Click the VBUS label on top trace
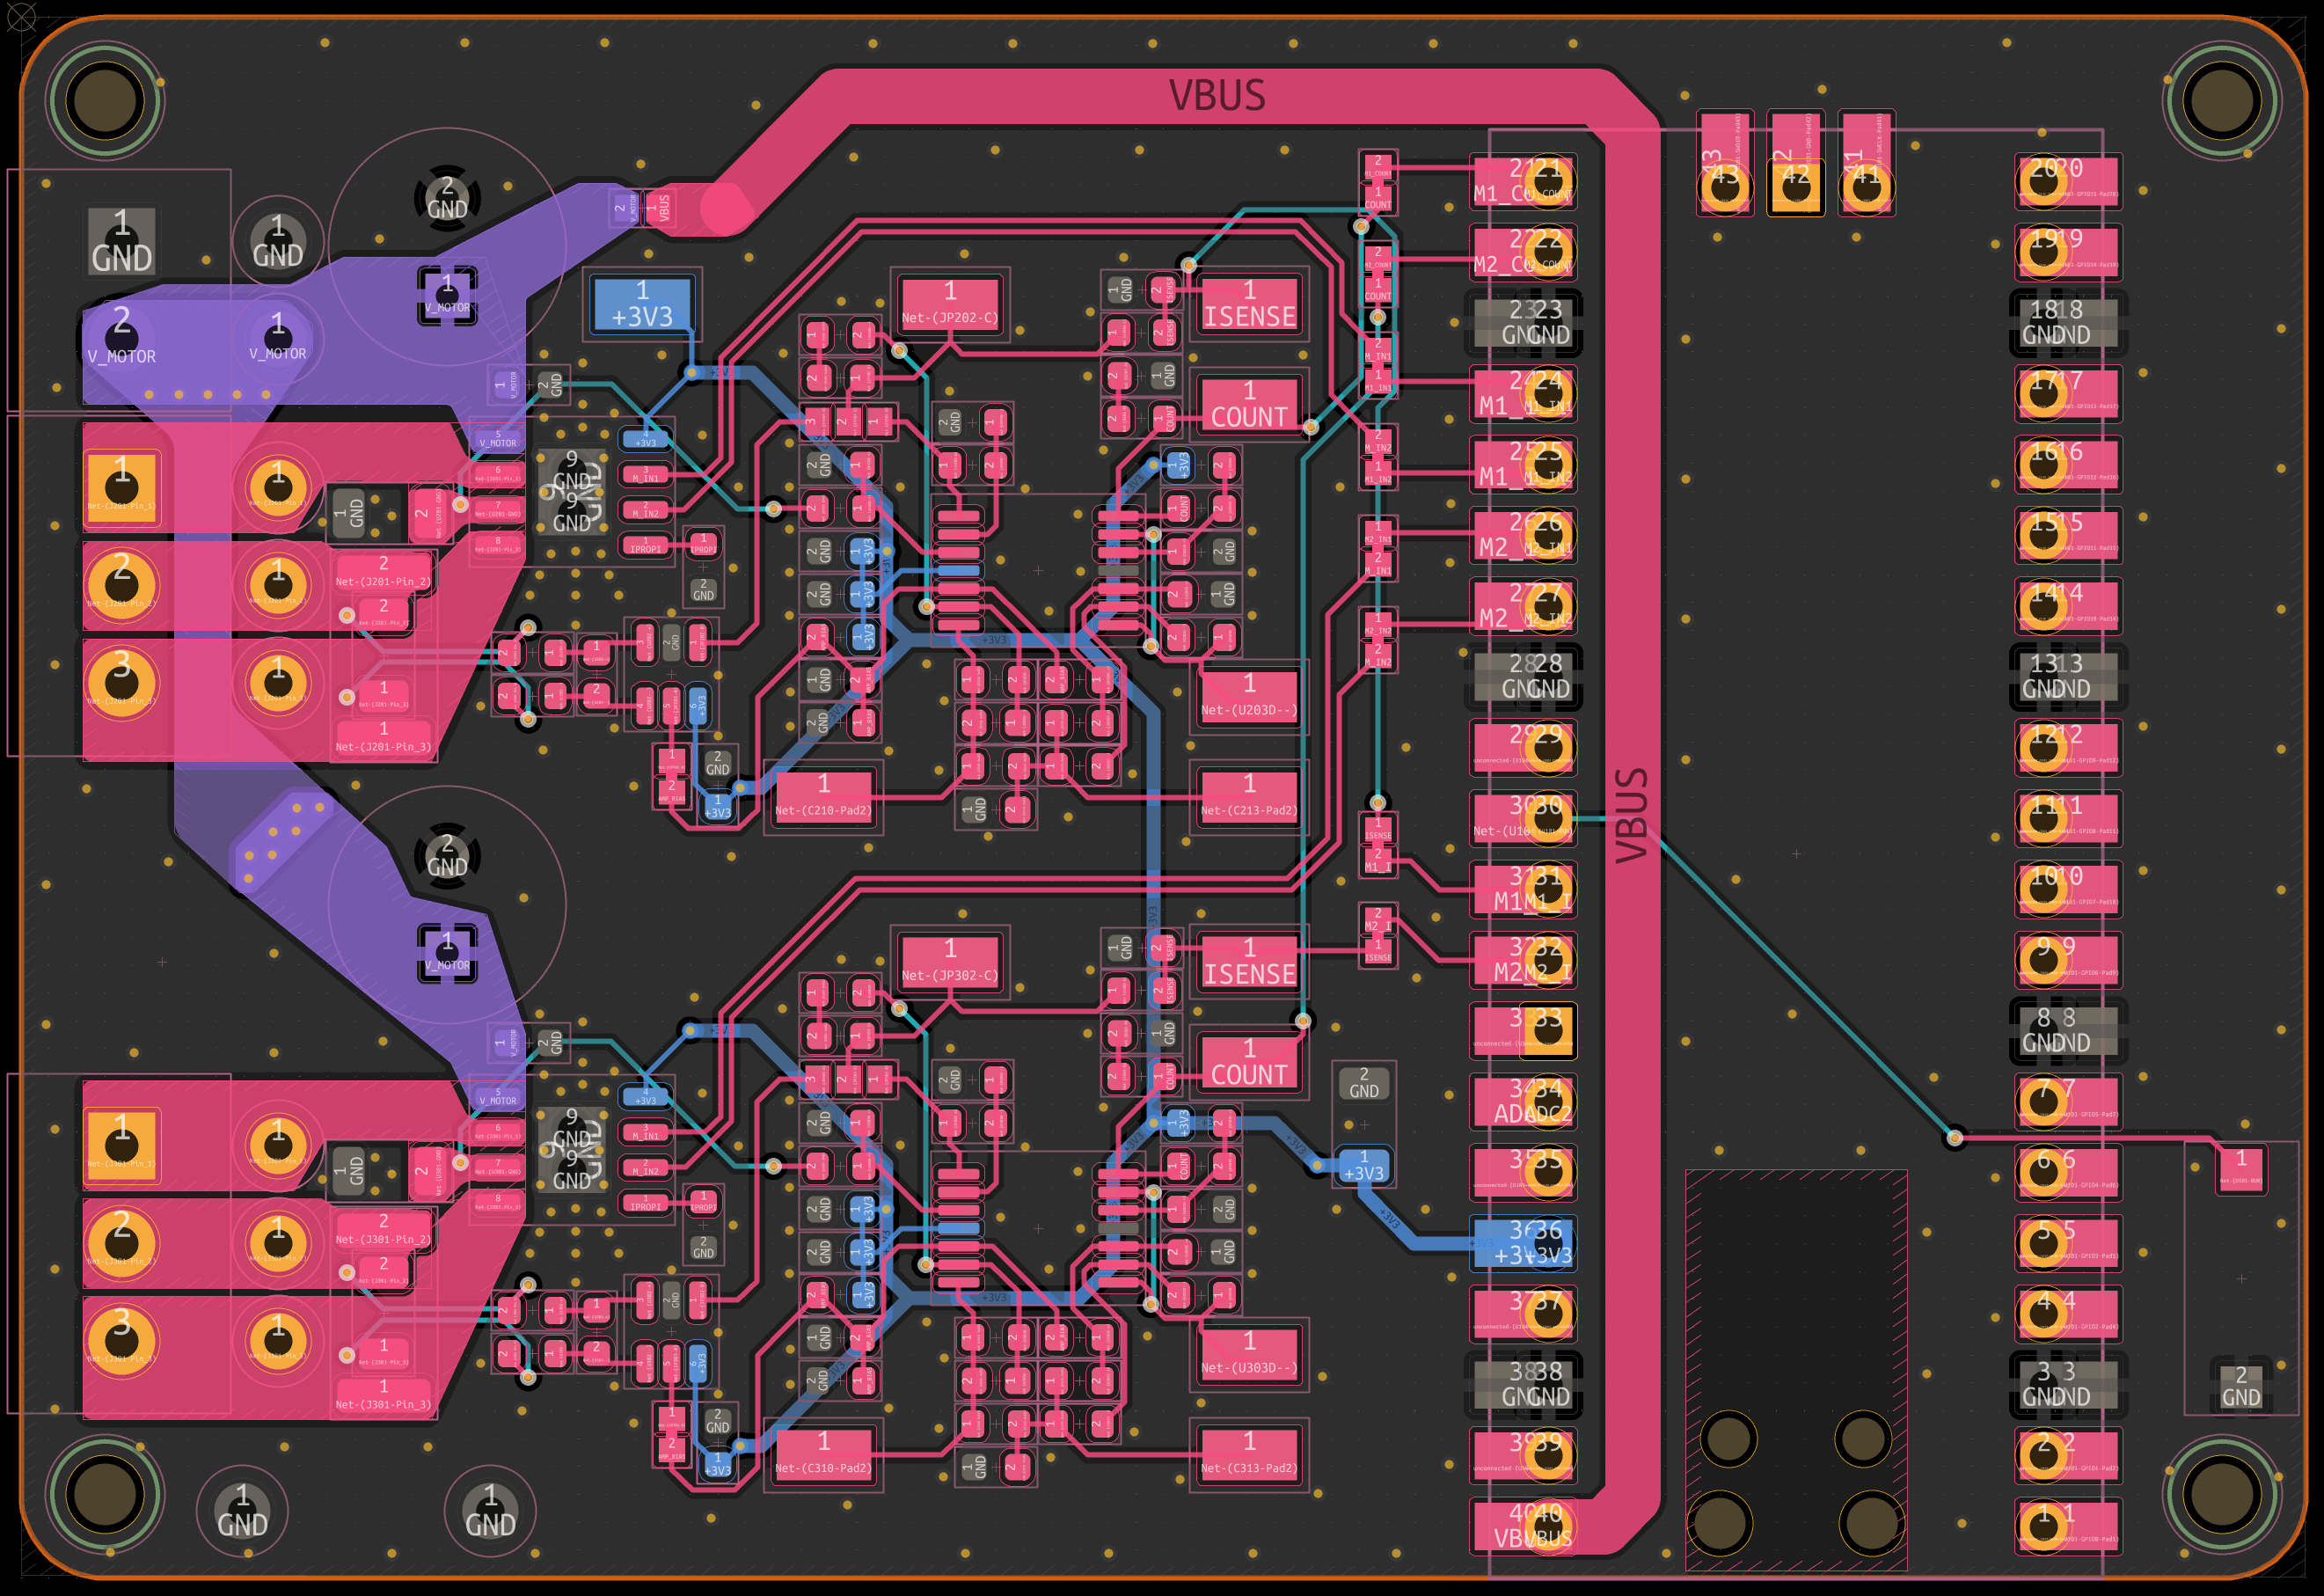Image resolution: width=2324 pixels, height=1596 pixels. (1217, 96)
